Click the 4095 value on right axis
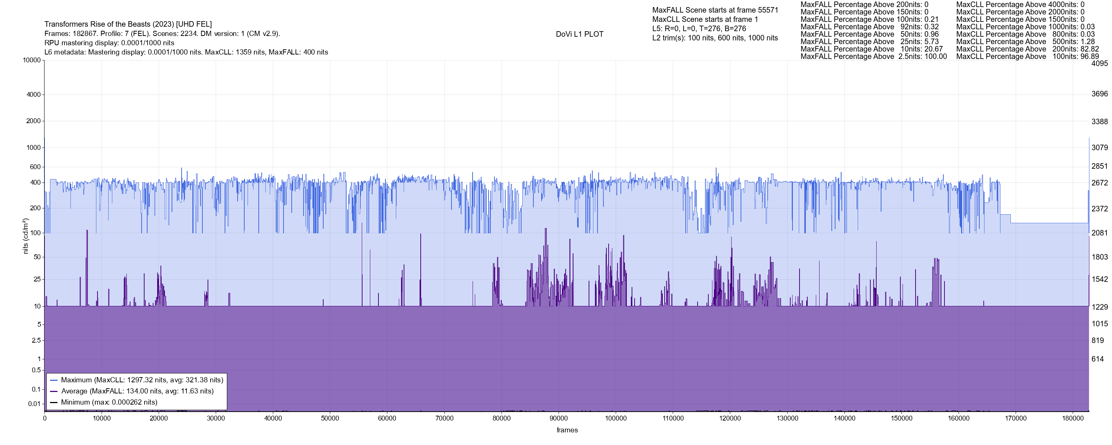The image size is (1112, 445). click(x=1099, y=63)
